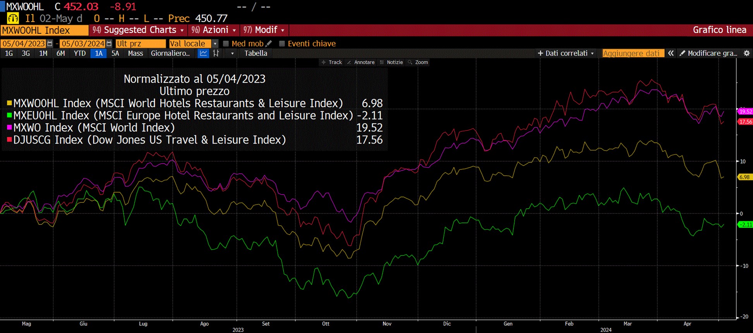This screenshot has width=753, height=333.
Task: Activate the Track crosshair tool
Action: pos(332,62)
